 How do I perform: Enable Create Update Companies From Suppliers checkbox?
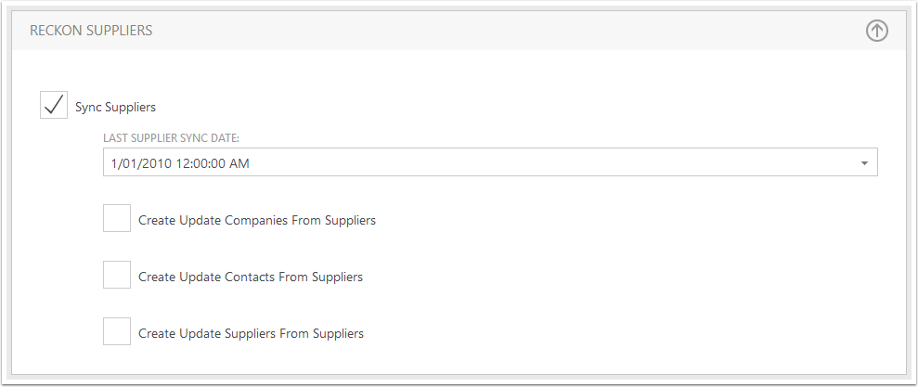(117, 218)
